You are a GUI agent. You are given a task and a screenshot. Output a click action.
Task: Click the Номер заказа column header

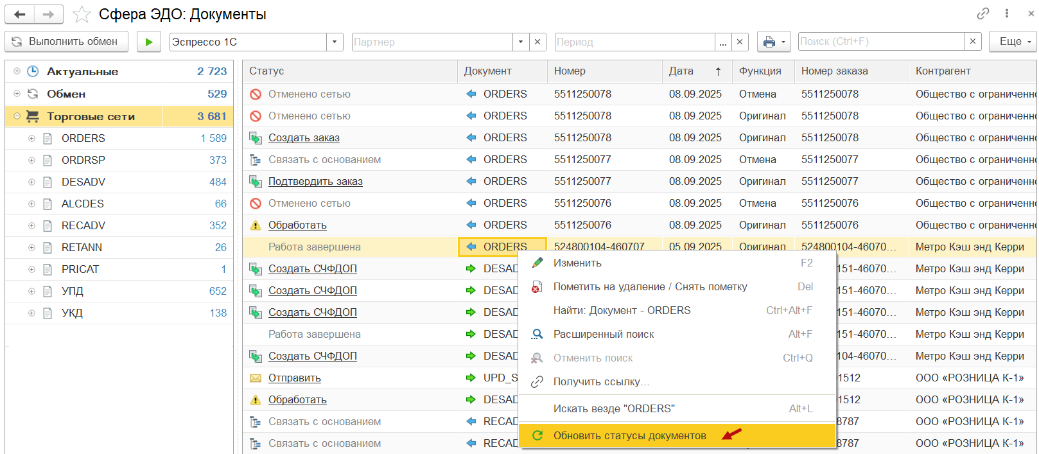tap(851, 71)
